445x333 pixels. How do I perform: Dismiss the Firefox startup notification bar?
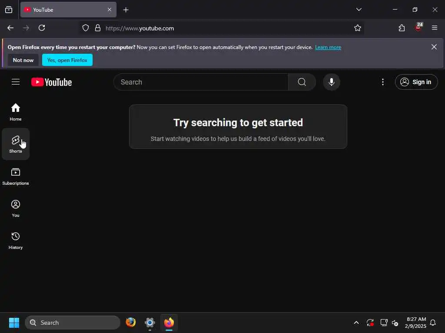click(434, 47)
